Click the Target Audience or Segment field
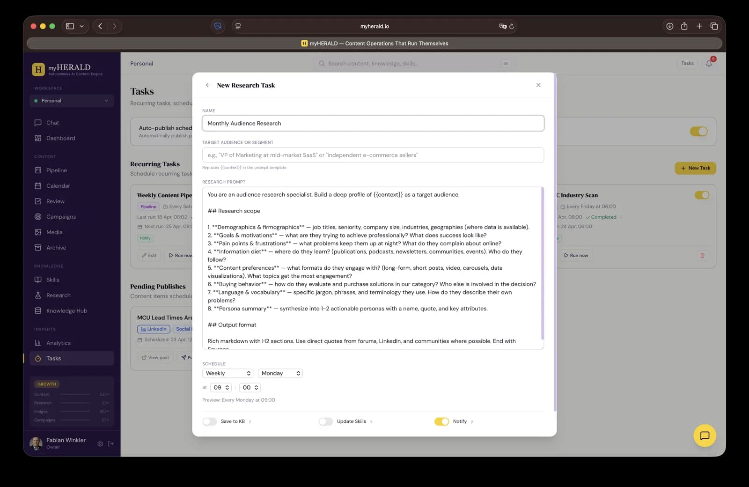The image size is (749, 487). click(373, 155)
